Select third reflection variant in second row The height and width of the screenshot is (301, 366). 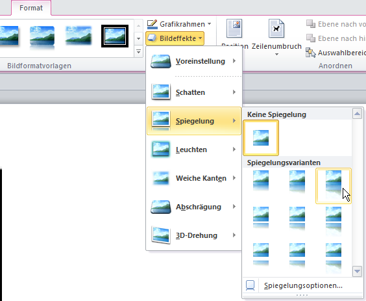334,222
